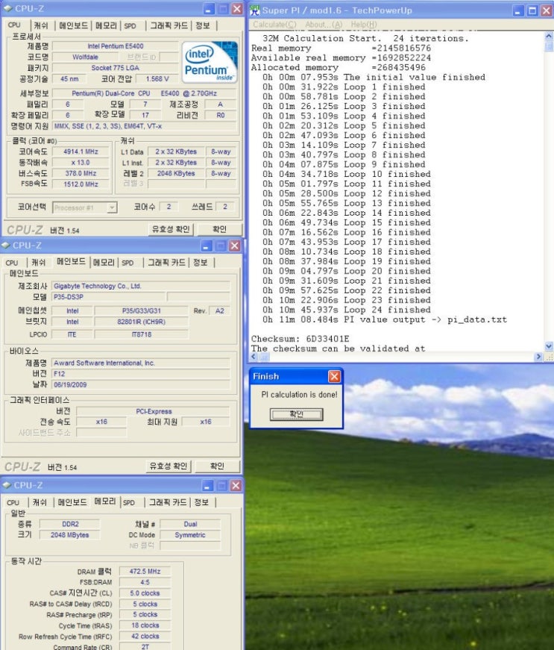Screen dimensions: 554x650
Task: Click the 42 clocks tRFC value
Action: [x=145, y=636]
